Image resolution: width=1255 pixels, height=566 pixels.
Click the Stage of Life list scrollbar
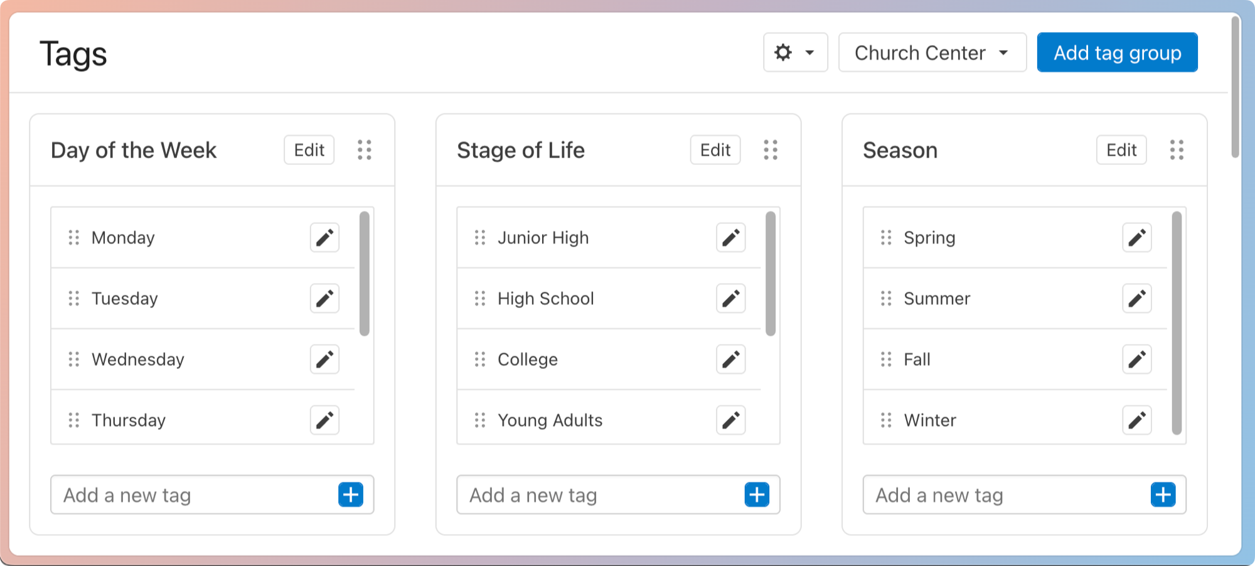click(x=771, y=274)
